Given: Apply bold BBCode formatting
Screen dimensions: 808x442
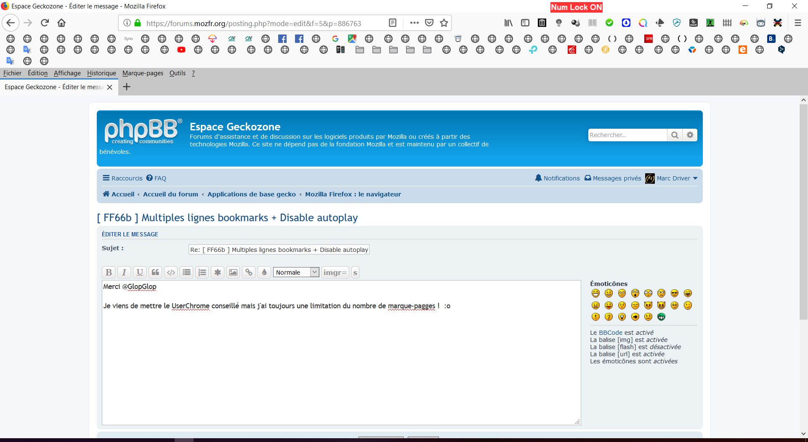Looking at the screenshot, I should 109,273.
